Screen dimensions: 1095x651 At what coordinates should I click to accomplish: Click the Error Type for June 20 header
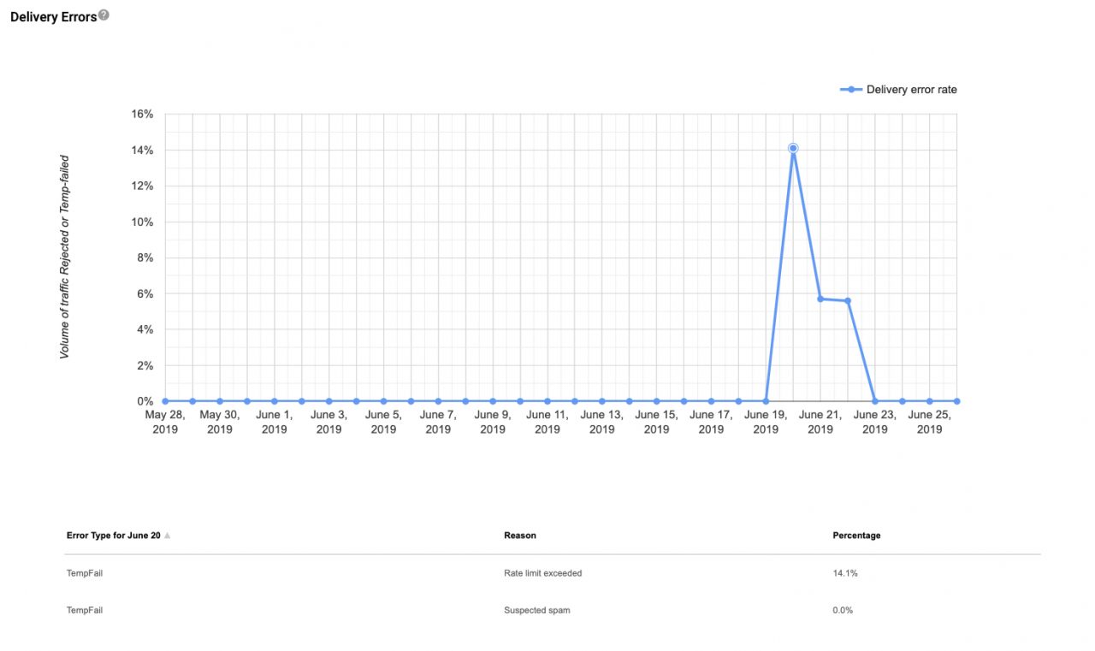click(113, 536)
